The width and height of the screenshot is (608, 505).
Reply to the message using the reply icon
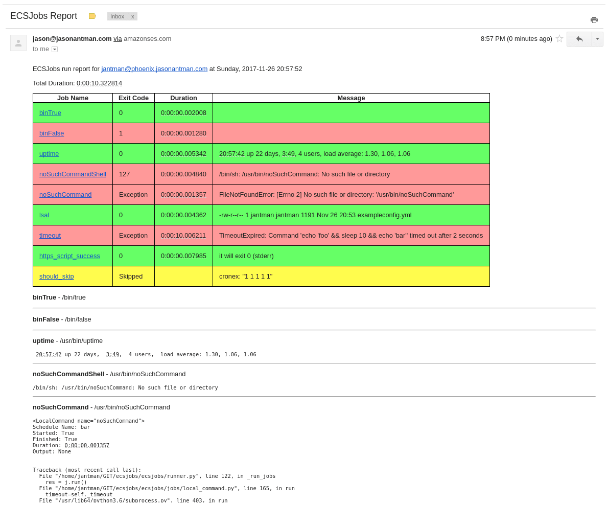tap(579, 39)
